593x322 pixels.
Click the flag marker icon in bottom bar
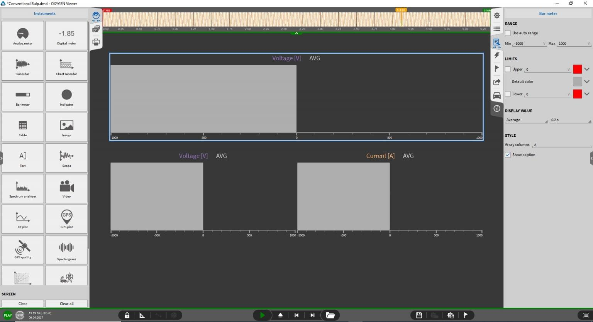[x=466, y=315]
